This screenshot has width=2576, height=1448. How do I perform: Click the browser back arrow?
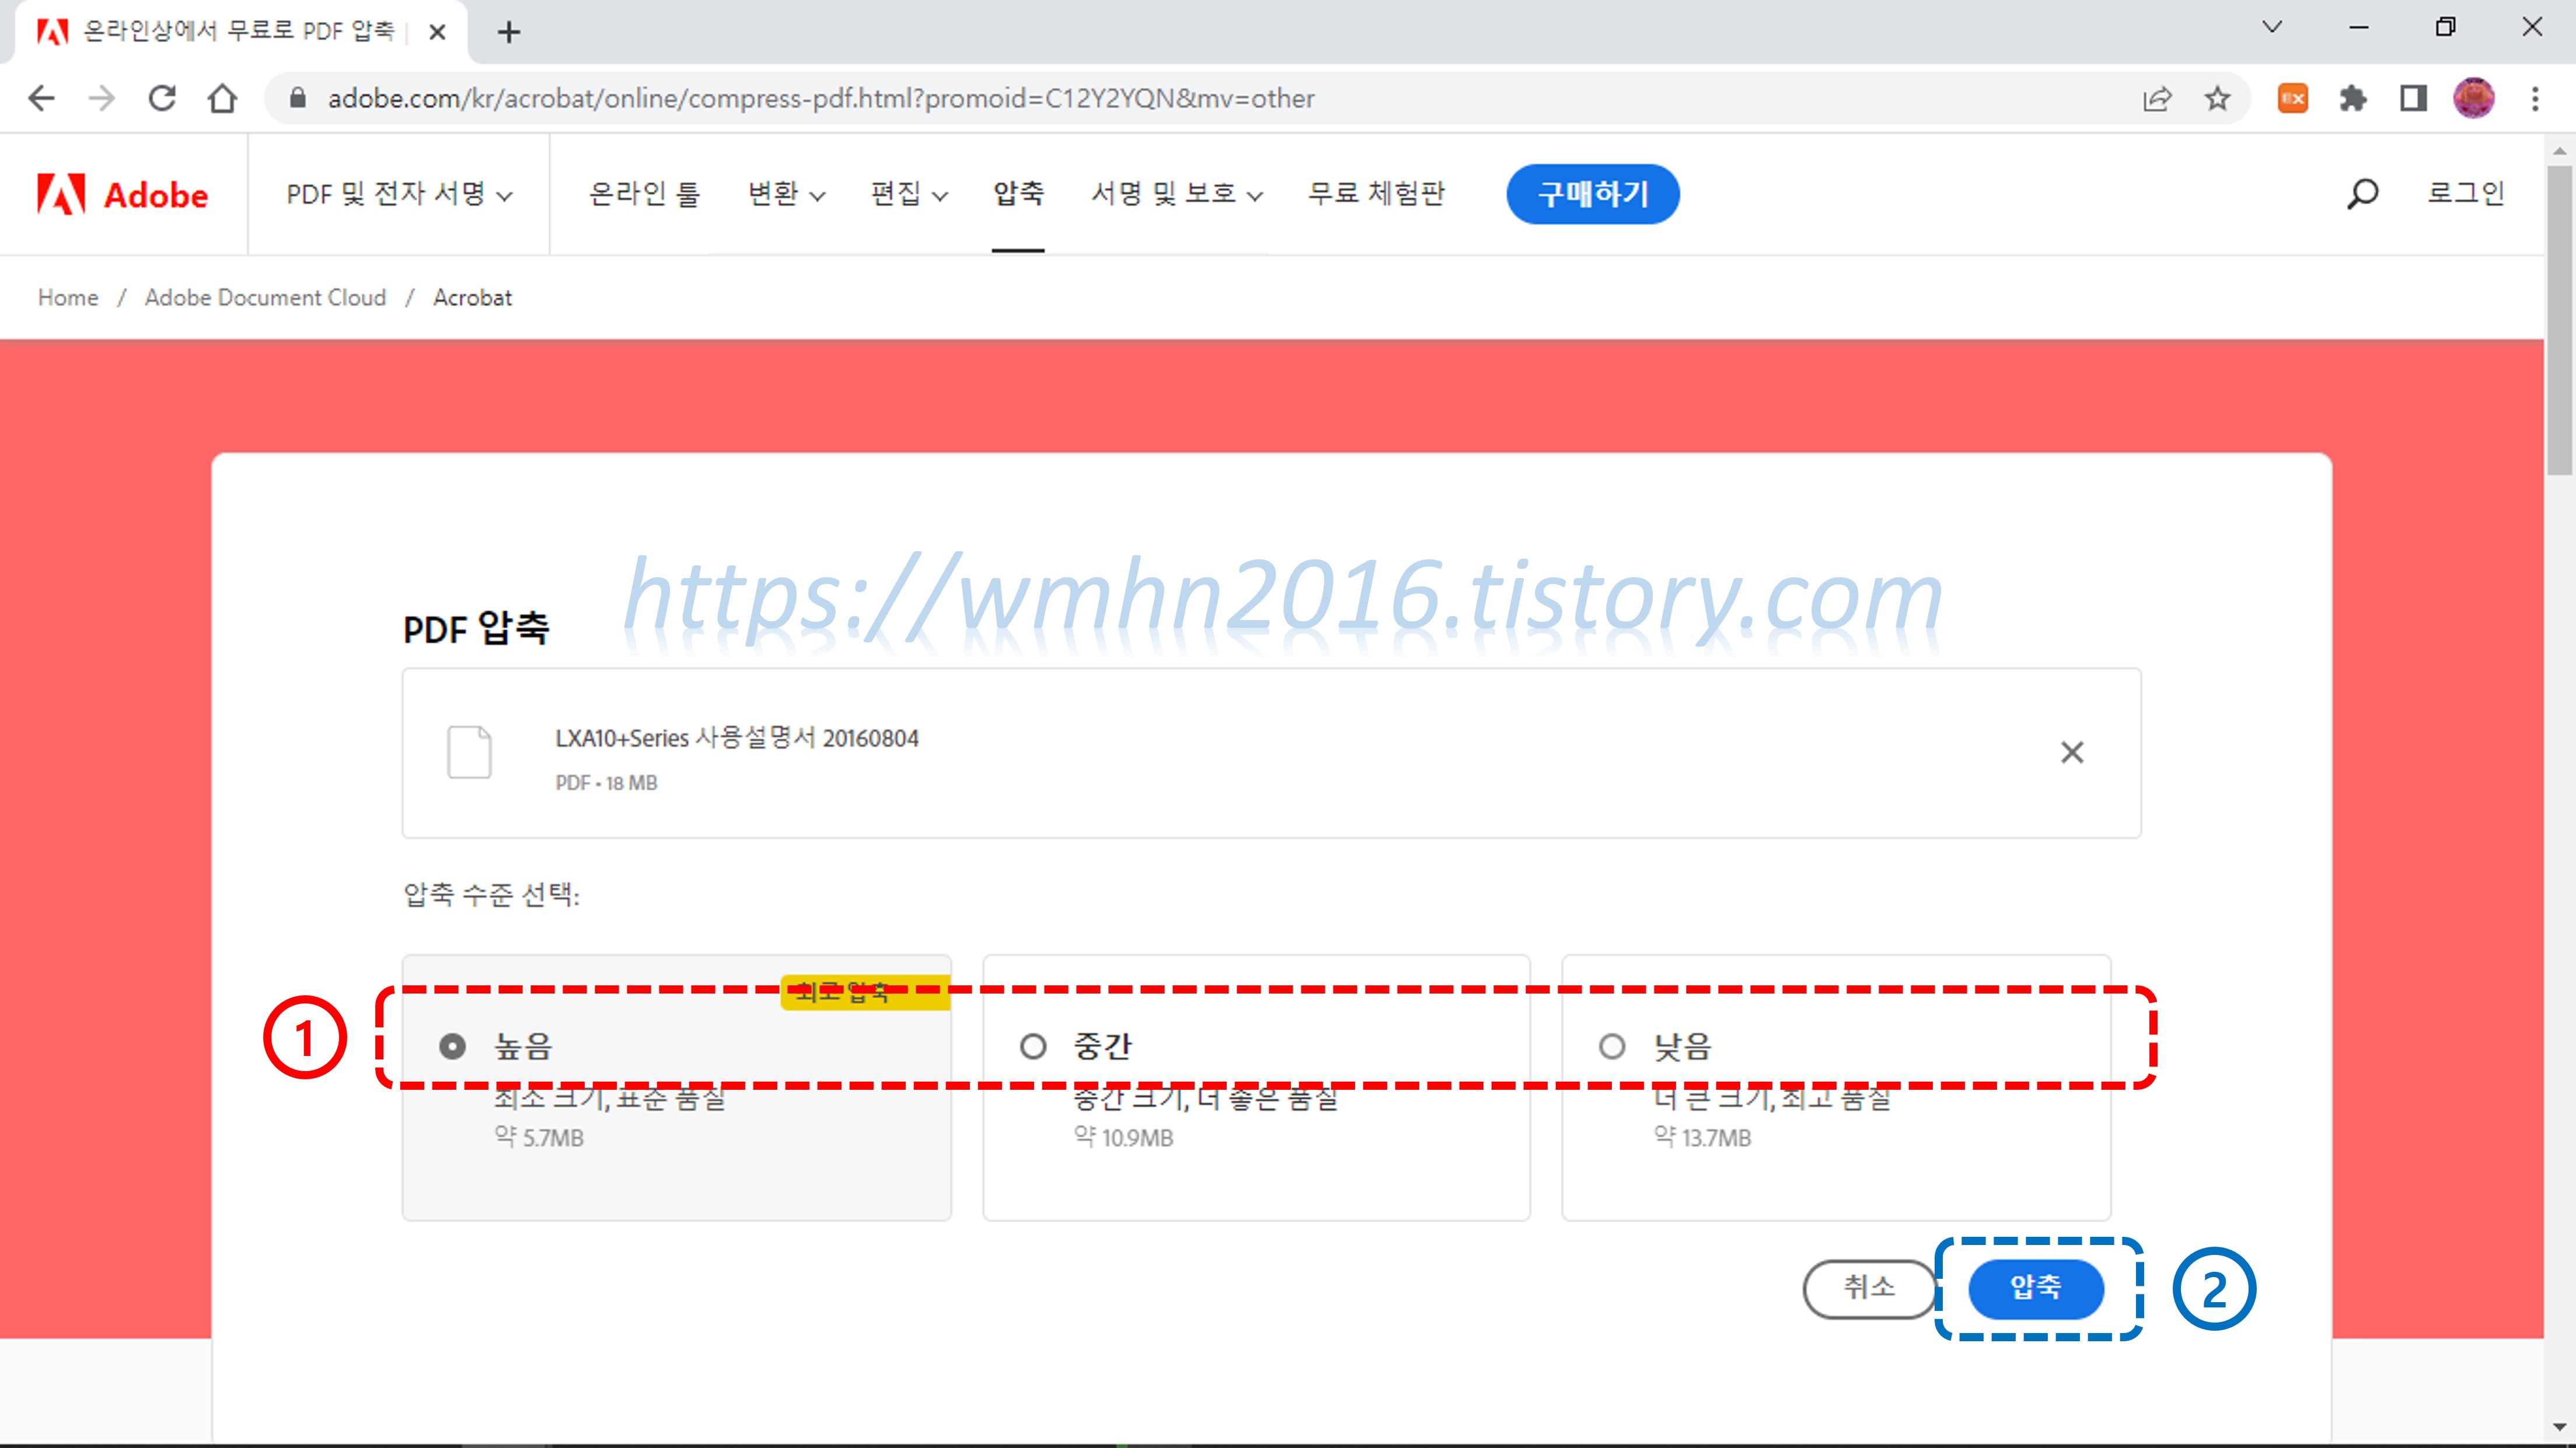(41, 98)
